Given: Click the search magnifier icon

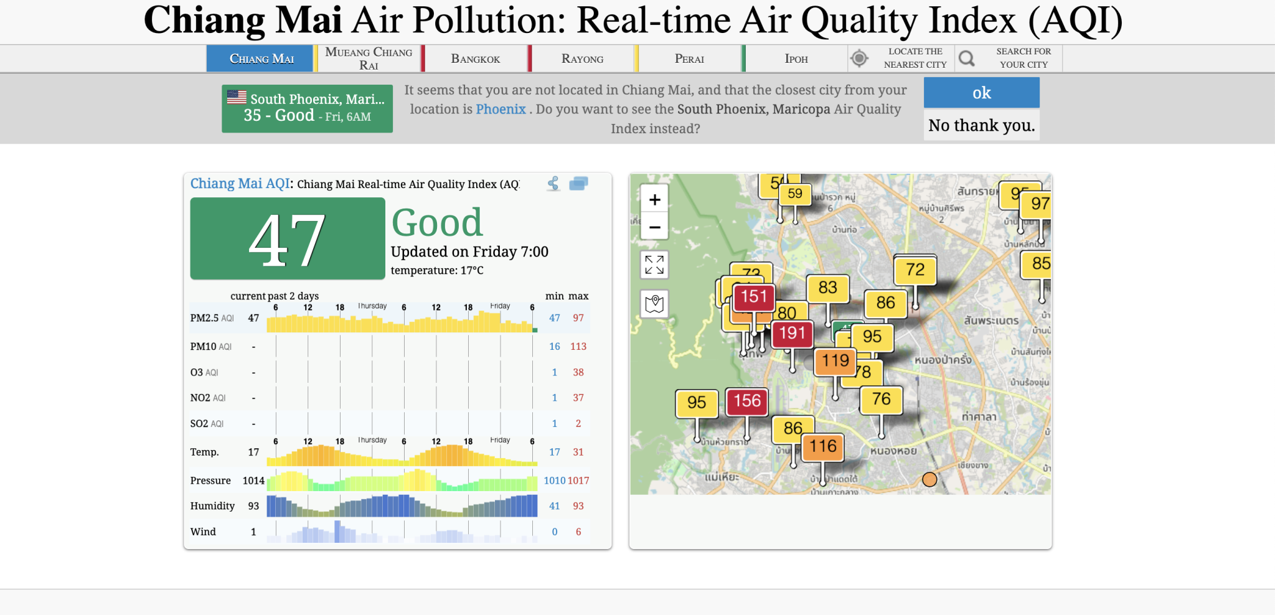Looking at the screenshot, I should pos(967,59).
